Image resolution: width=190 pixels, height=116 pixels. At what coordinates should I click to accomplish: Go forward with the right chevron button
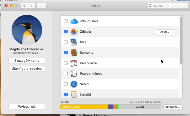pyautogui.click(x=31, y=6)
